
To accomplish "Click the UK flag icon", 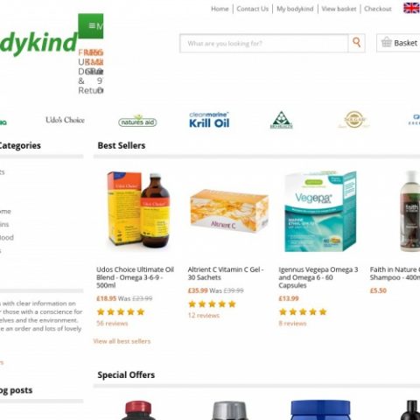I will pos(411,8).
